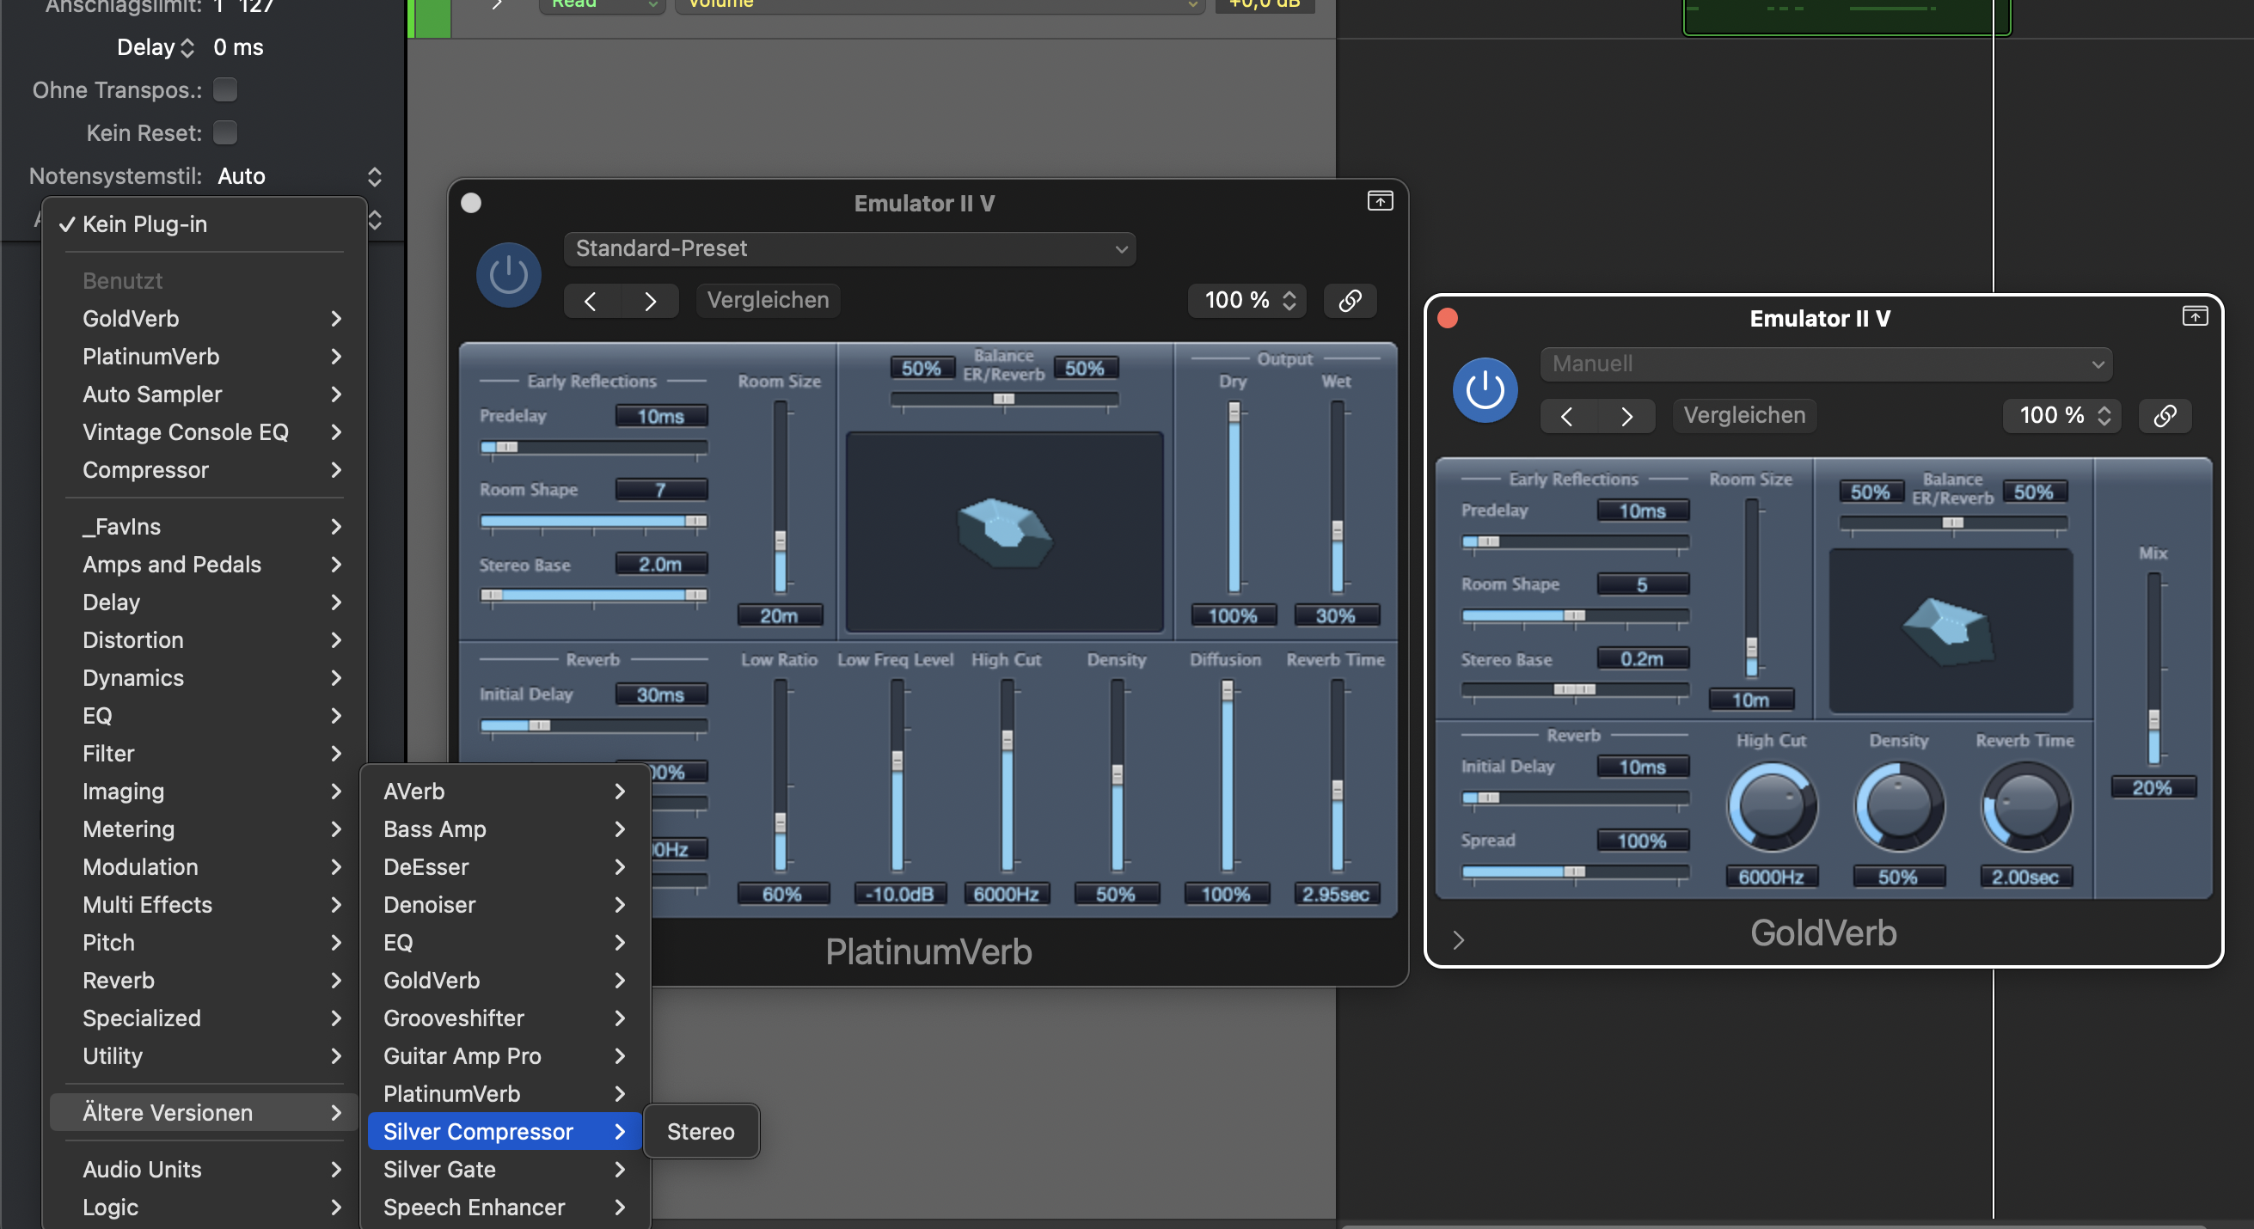Image resolution: width=2254 pixels, height=1229 pixels.
Task: Select the checked Kein Plug-in entry
Action: pyautogui.click(x=144, y=224)
